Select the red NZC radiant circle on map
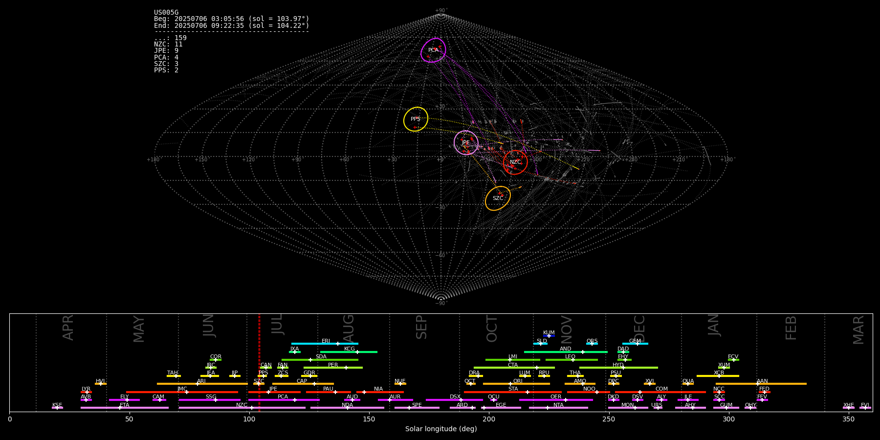 (515, 162)
